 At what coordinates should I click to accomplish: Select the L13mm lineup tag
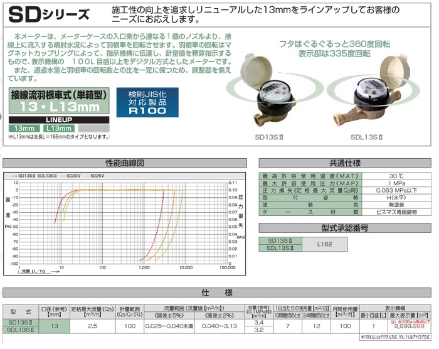[59, 129]
